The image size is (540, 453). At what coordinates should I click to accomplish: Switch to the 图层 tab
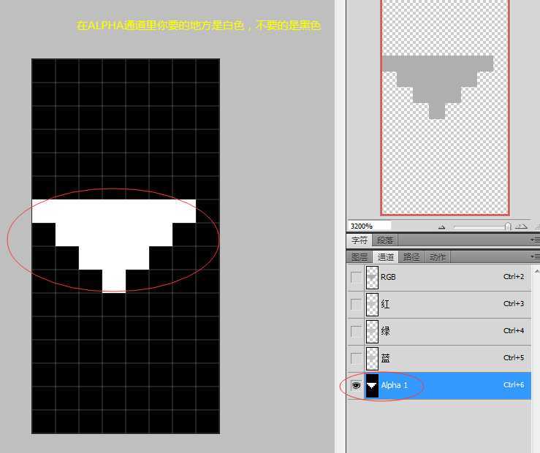click(x=360, y=257)
